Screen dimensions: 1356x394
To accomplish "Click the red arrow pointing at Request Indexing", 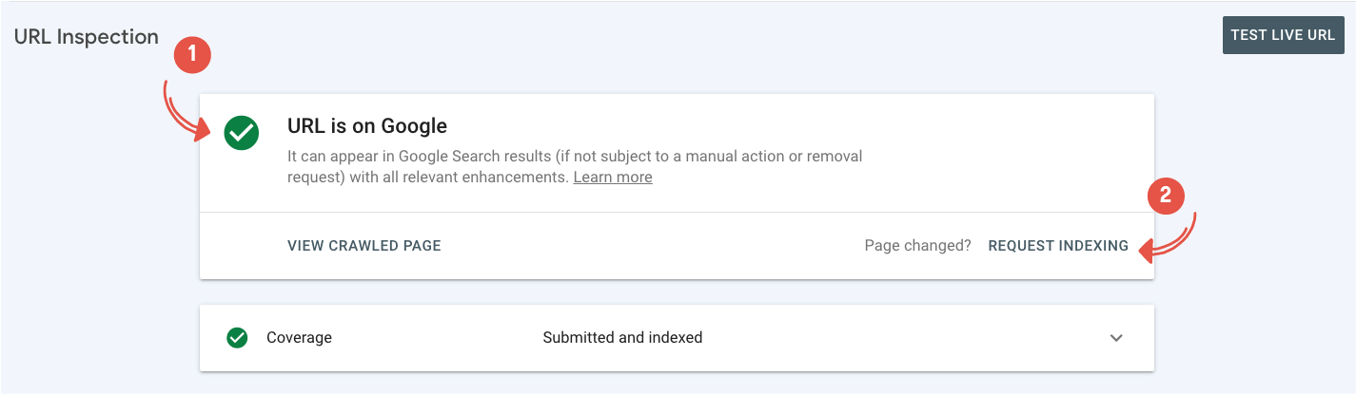I will [1170, 244].
